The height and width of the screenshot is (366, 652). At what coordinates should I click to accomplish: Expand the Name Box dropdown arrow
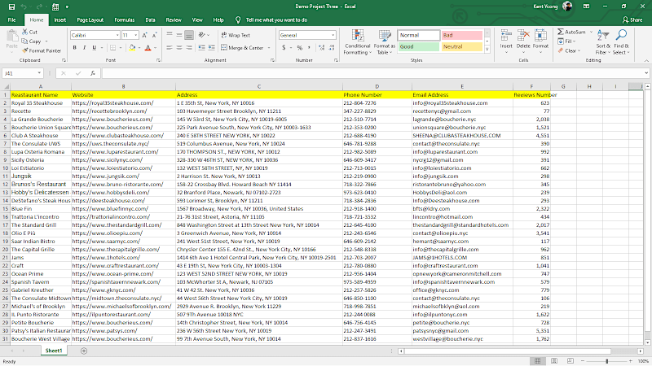(x=39, y=73)
